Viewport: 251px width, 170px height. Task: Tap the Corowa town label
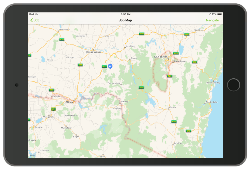[x=56, y=96]
